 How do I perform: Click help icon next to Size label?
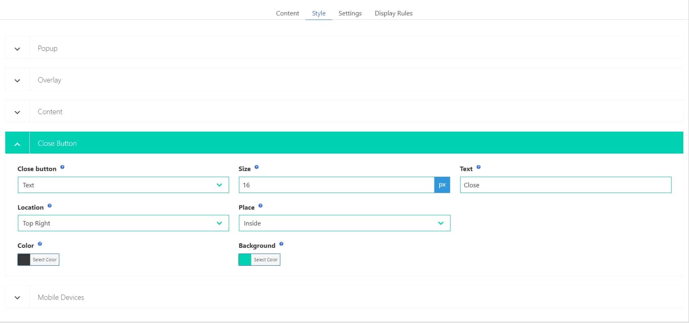tap(256, 167)
